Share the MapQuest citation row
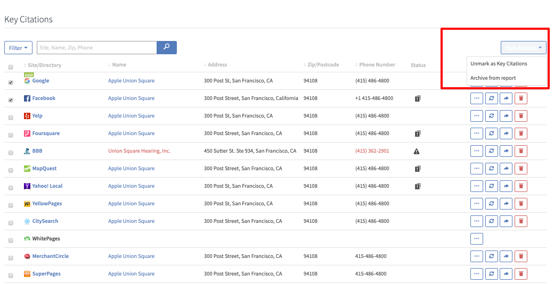 (x=506, y=169)
